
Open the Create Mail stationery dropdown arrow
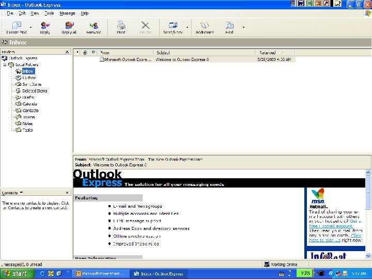(x=30, y=27)
